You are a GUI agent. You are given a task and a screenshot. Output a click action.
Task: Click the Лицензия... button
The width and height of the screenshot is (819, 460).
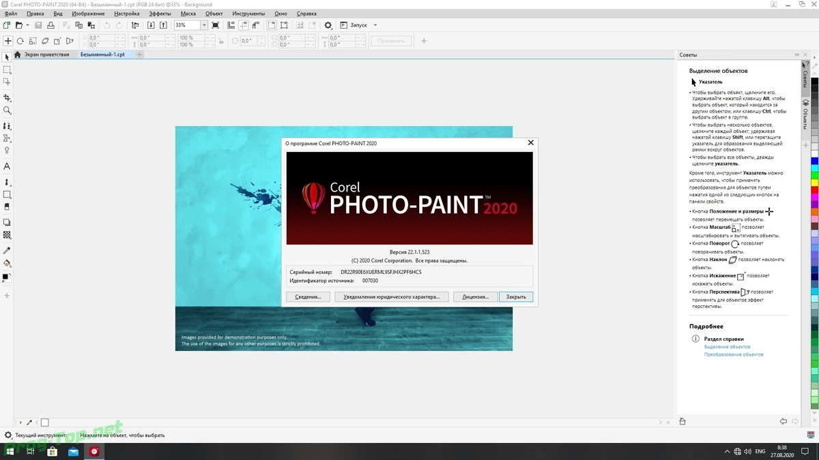tap(475, 297)
